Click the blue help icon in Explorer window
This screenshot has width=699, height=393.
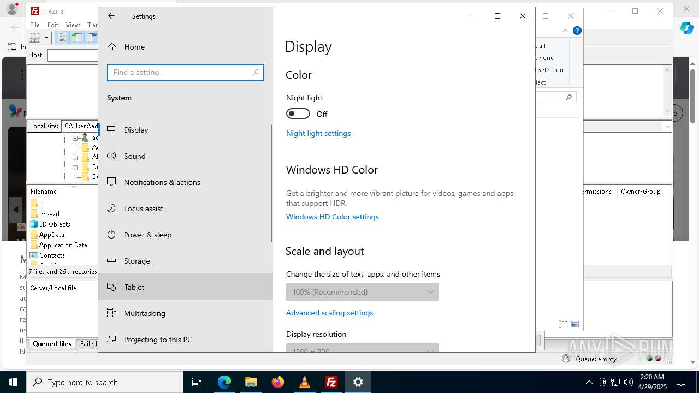point(577,31)
